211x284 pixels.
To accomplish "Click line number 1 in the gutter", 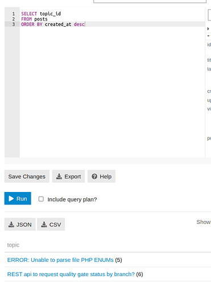I will point(14,14).
